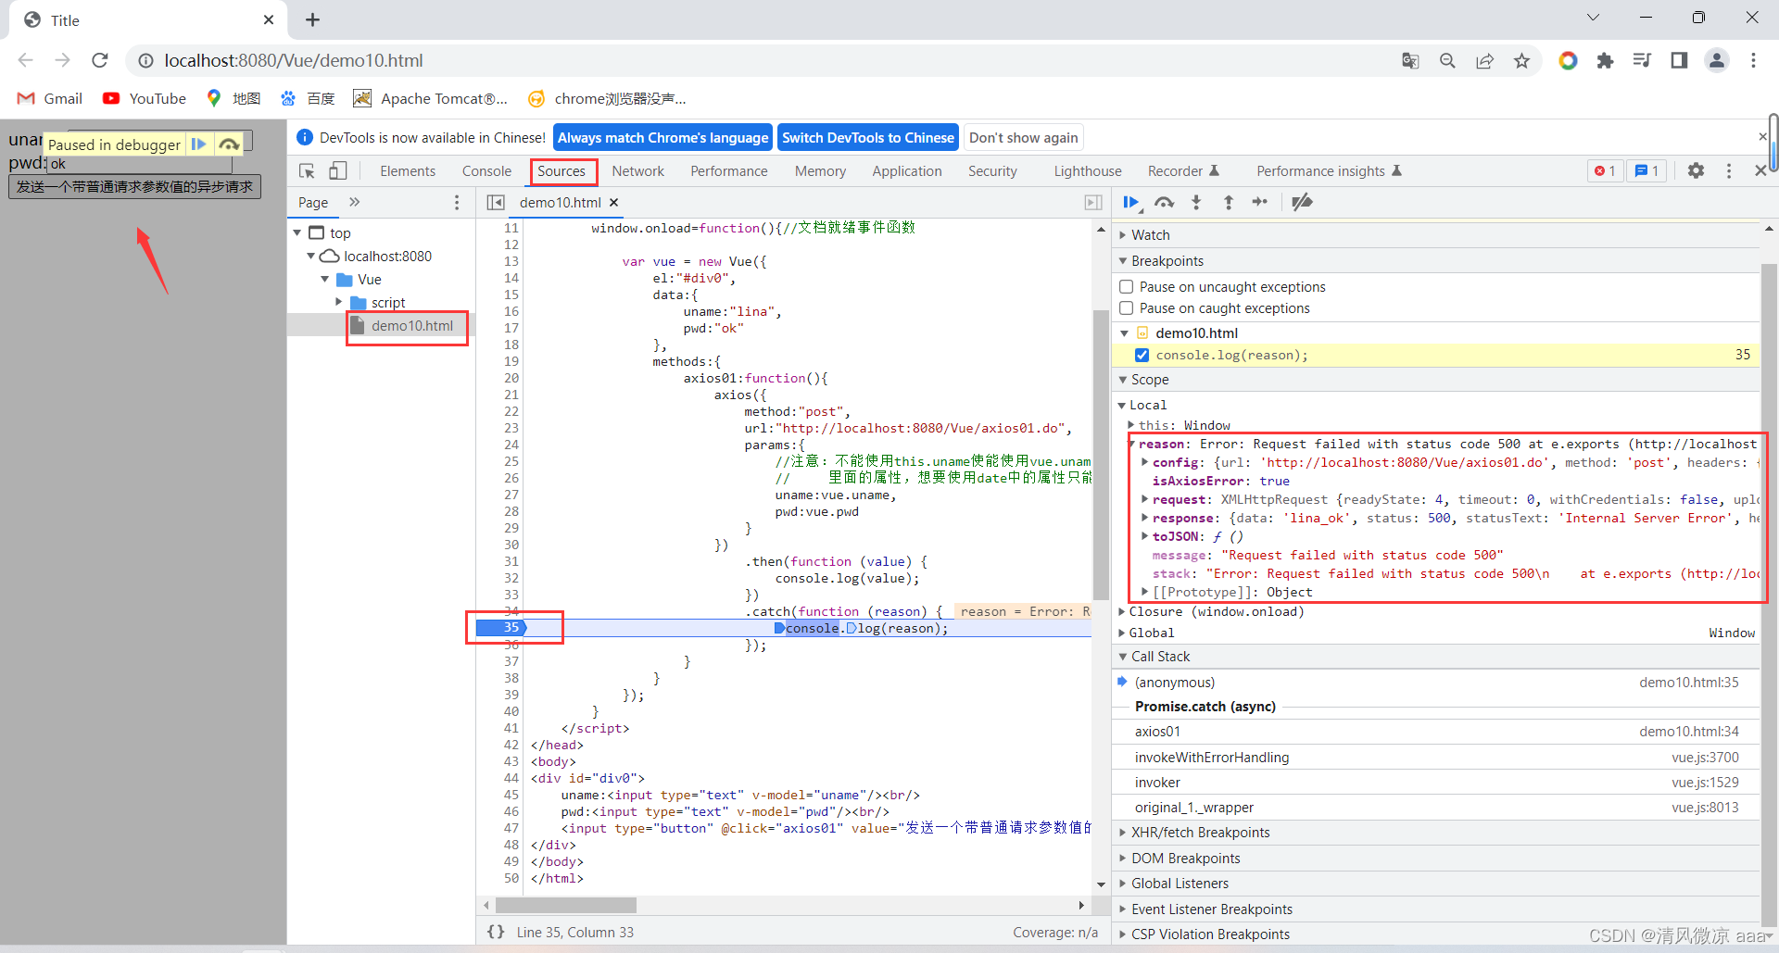Step over next function call
The height and width of the screenshot is (953, 1779).
point(1165,202)
